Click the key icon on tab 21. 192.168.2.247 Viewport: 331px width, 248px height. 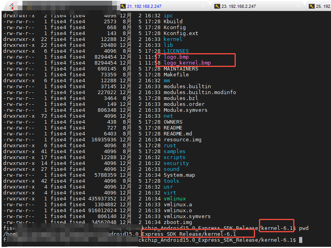coord(123,6)
